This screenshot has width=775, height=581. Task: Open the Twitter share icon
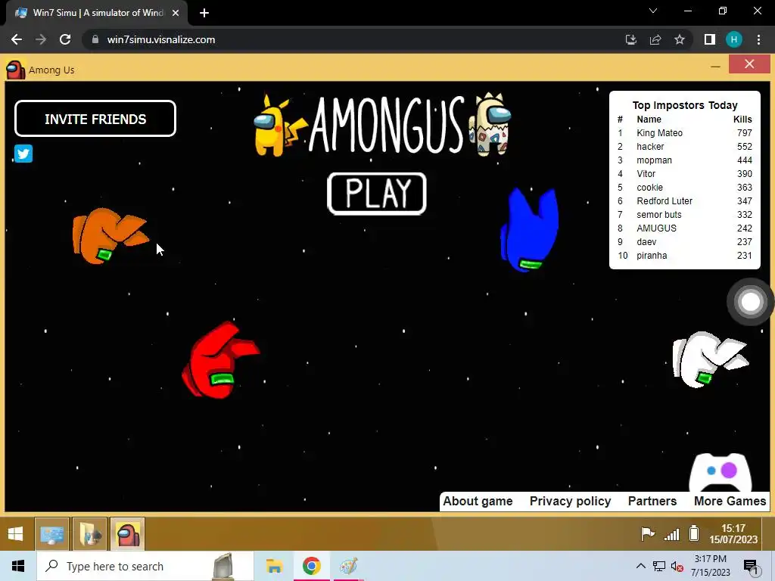[23, 154]
